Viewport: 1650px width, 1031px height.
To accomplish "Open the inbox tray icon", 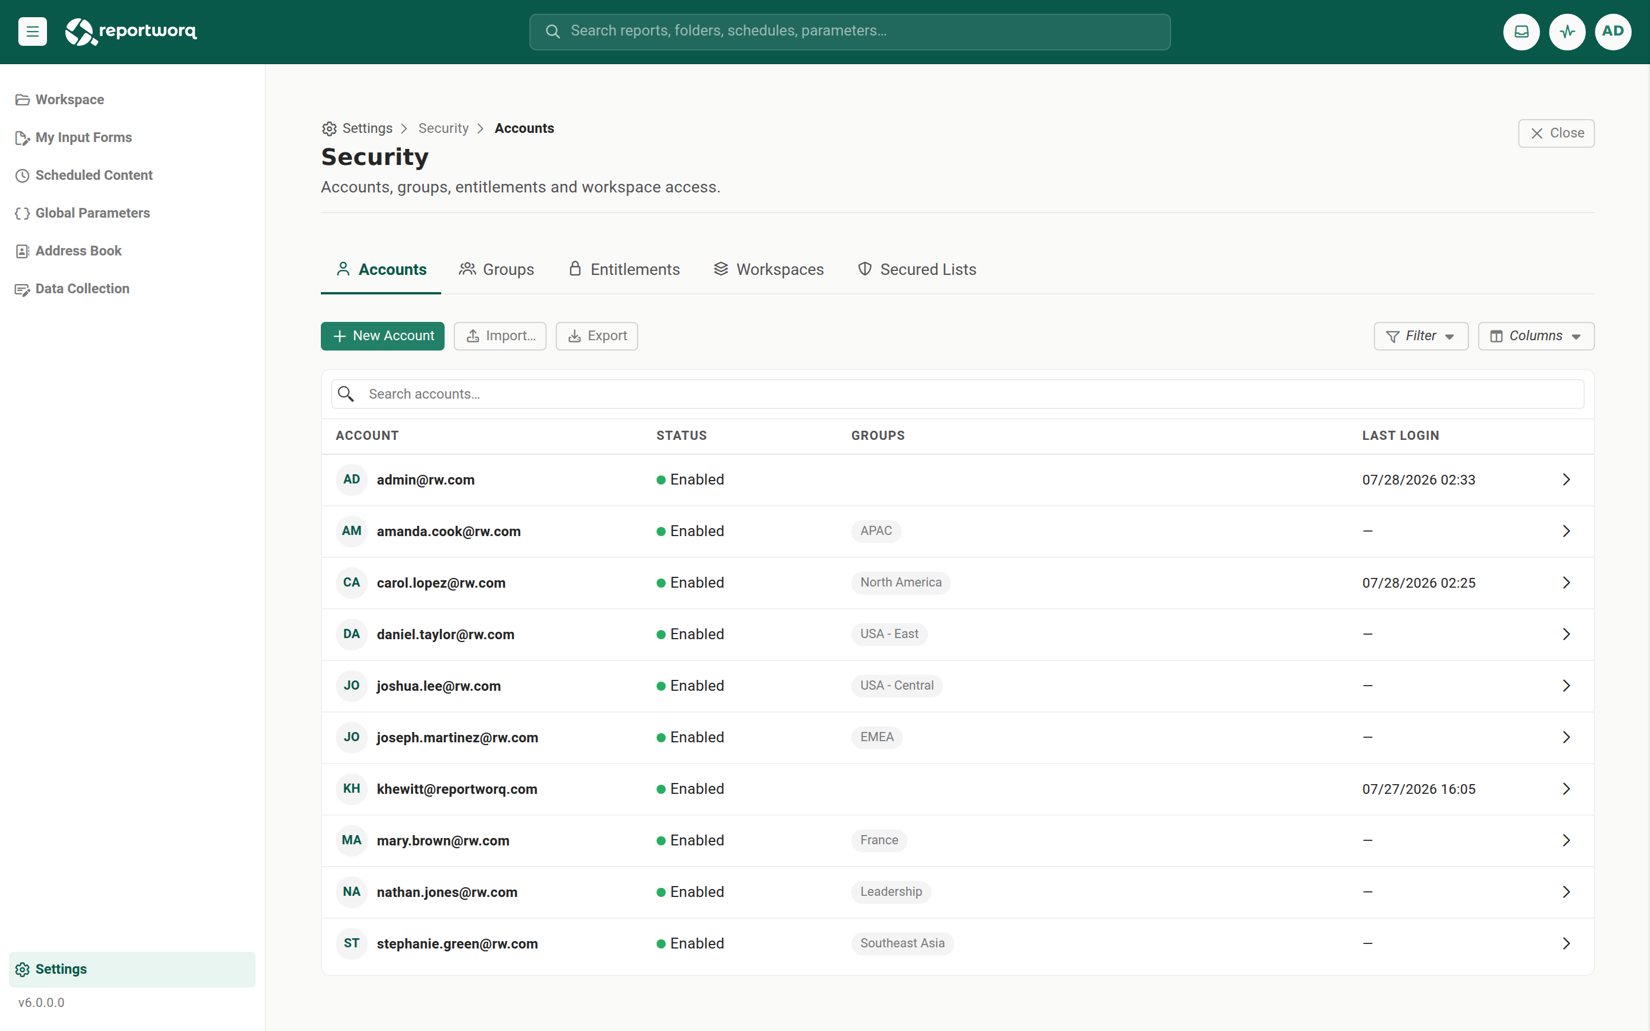I will pyautogui.click(x=1521, y=32).
